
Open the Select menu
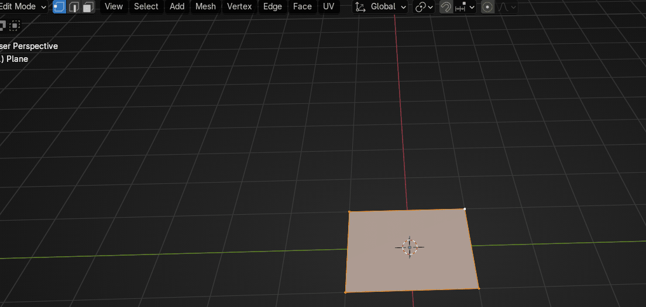click(146, 6)
